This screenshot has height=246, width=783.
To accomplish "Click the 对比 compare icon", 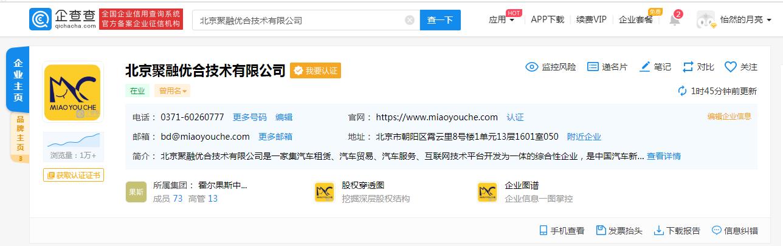I will [x=688, y=67].
